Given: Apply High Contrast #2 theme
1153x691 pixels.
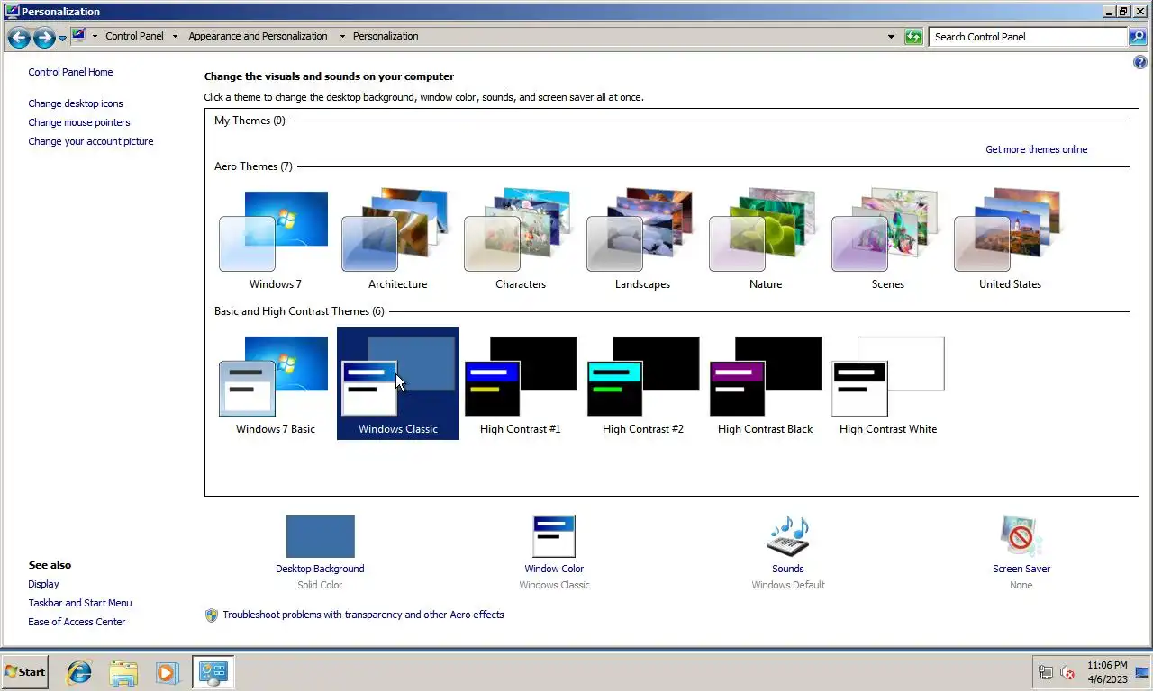Looking at the screenshot, I should (642, 384).
